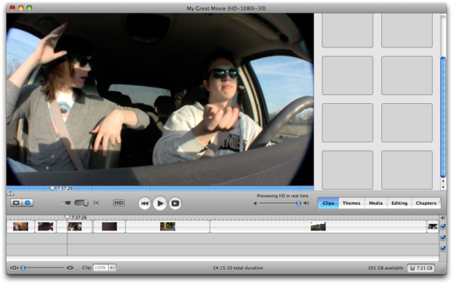This screenshot has height=284, width=453.
Task: Open the Media pane
Action: click(x=375, y=203)
